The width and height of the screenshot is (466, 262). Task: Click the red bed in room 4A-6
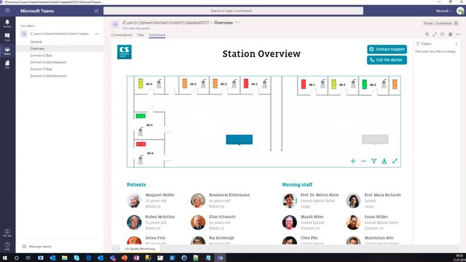point(141,144)
